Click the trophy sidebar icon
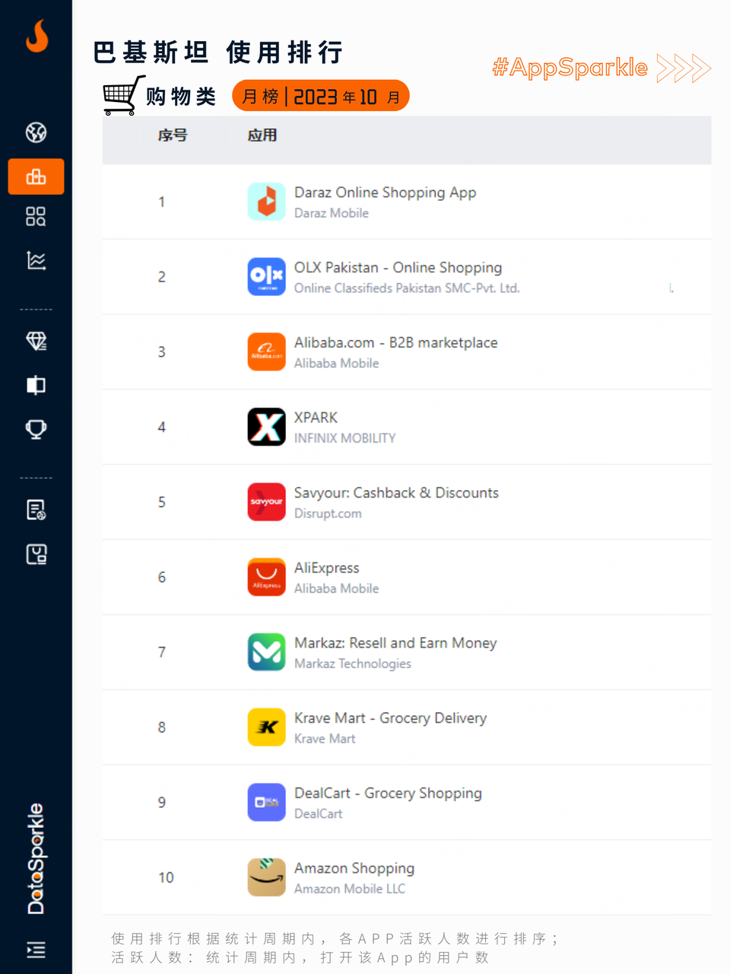Screen dimensions: 730x974 click(x=36, y=429)
